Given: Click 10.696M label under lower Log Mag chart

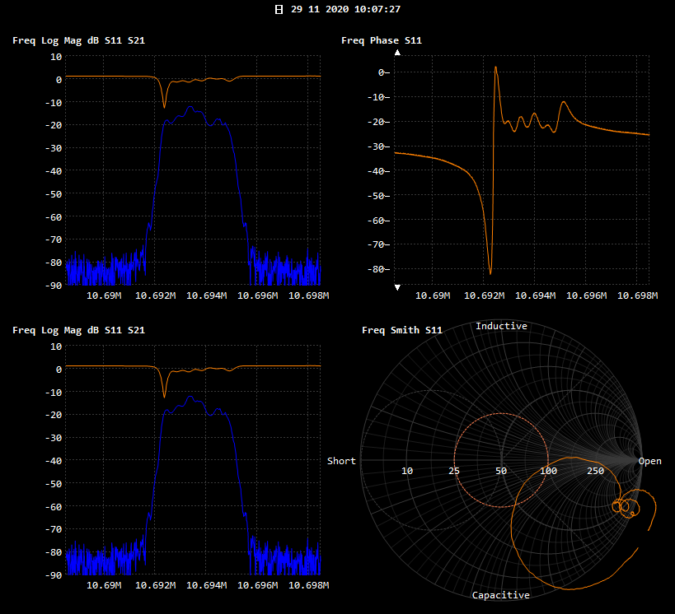Looking at the screenshot, I should click(x=257, y=586).
